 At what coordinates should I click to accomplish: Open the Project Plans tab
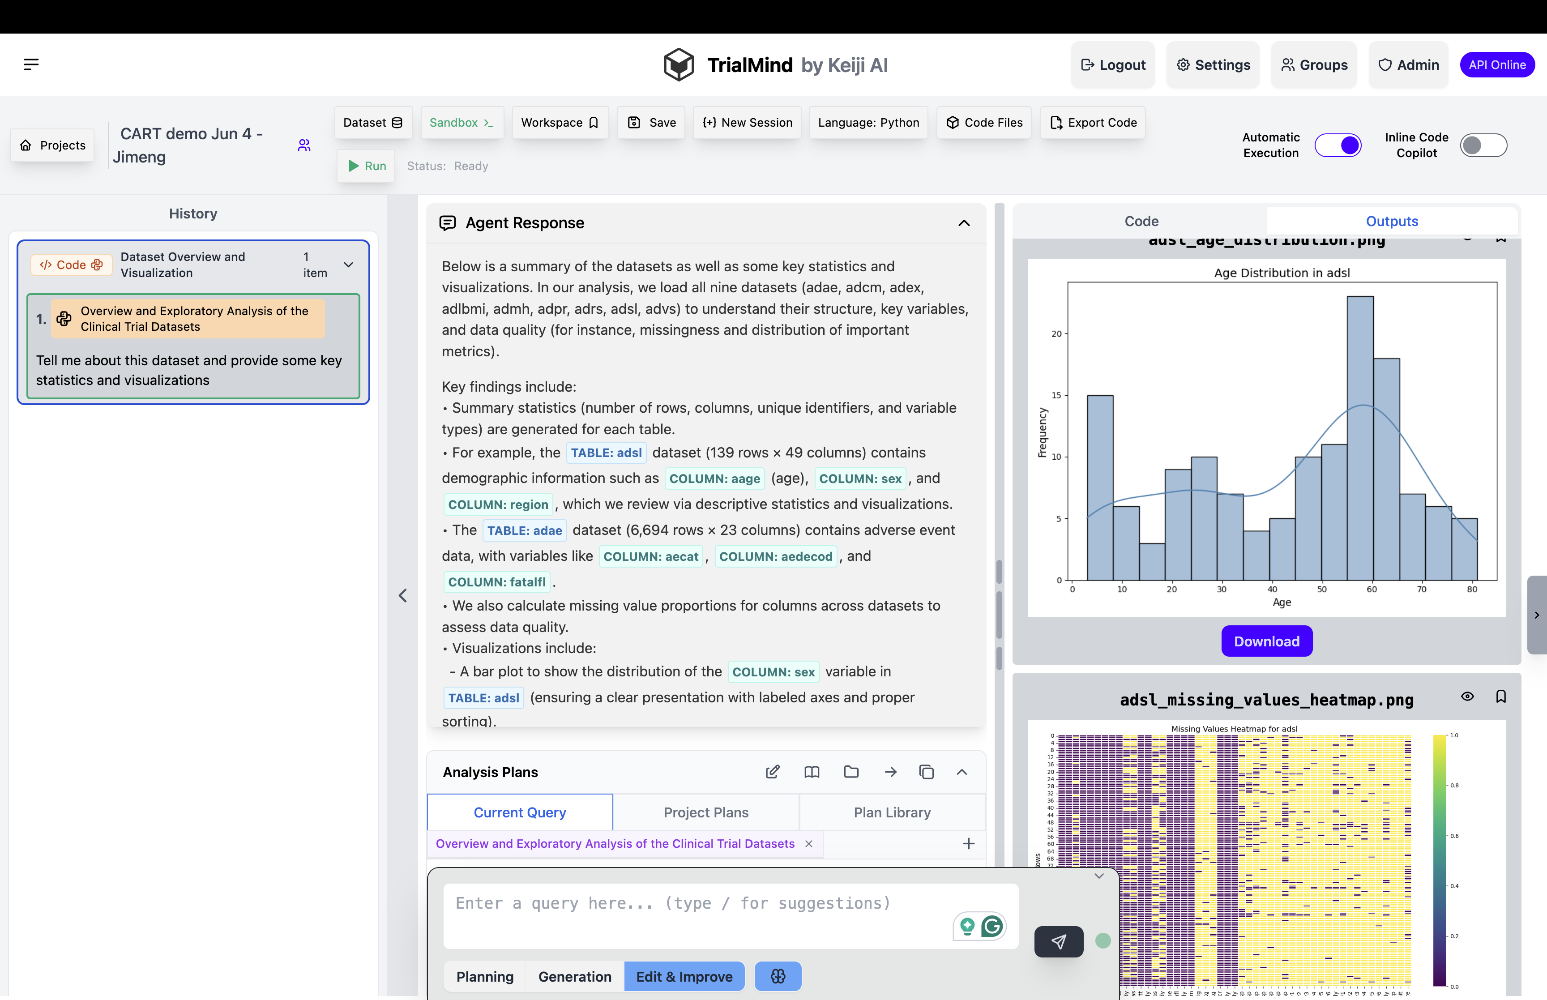tap(705, 812)
